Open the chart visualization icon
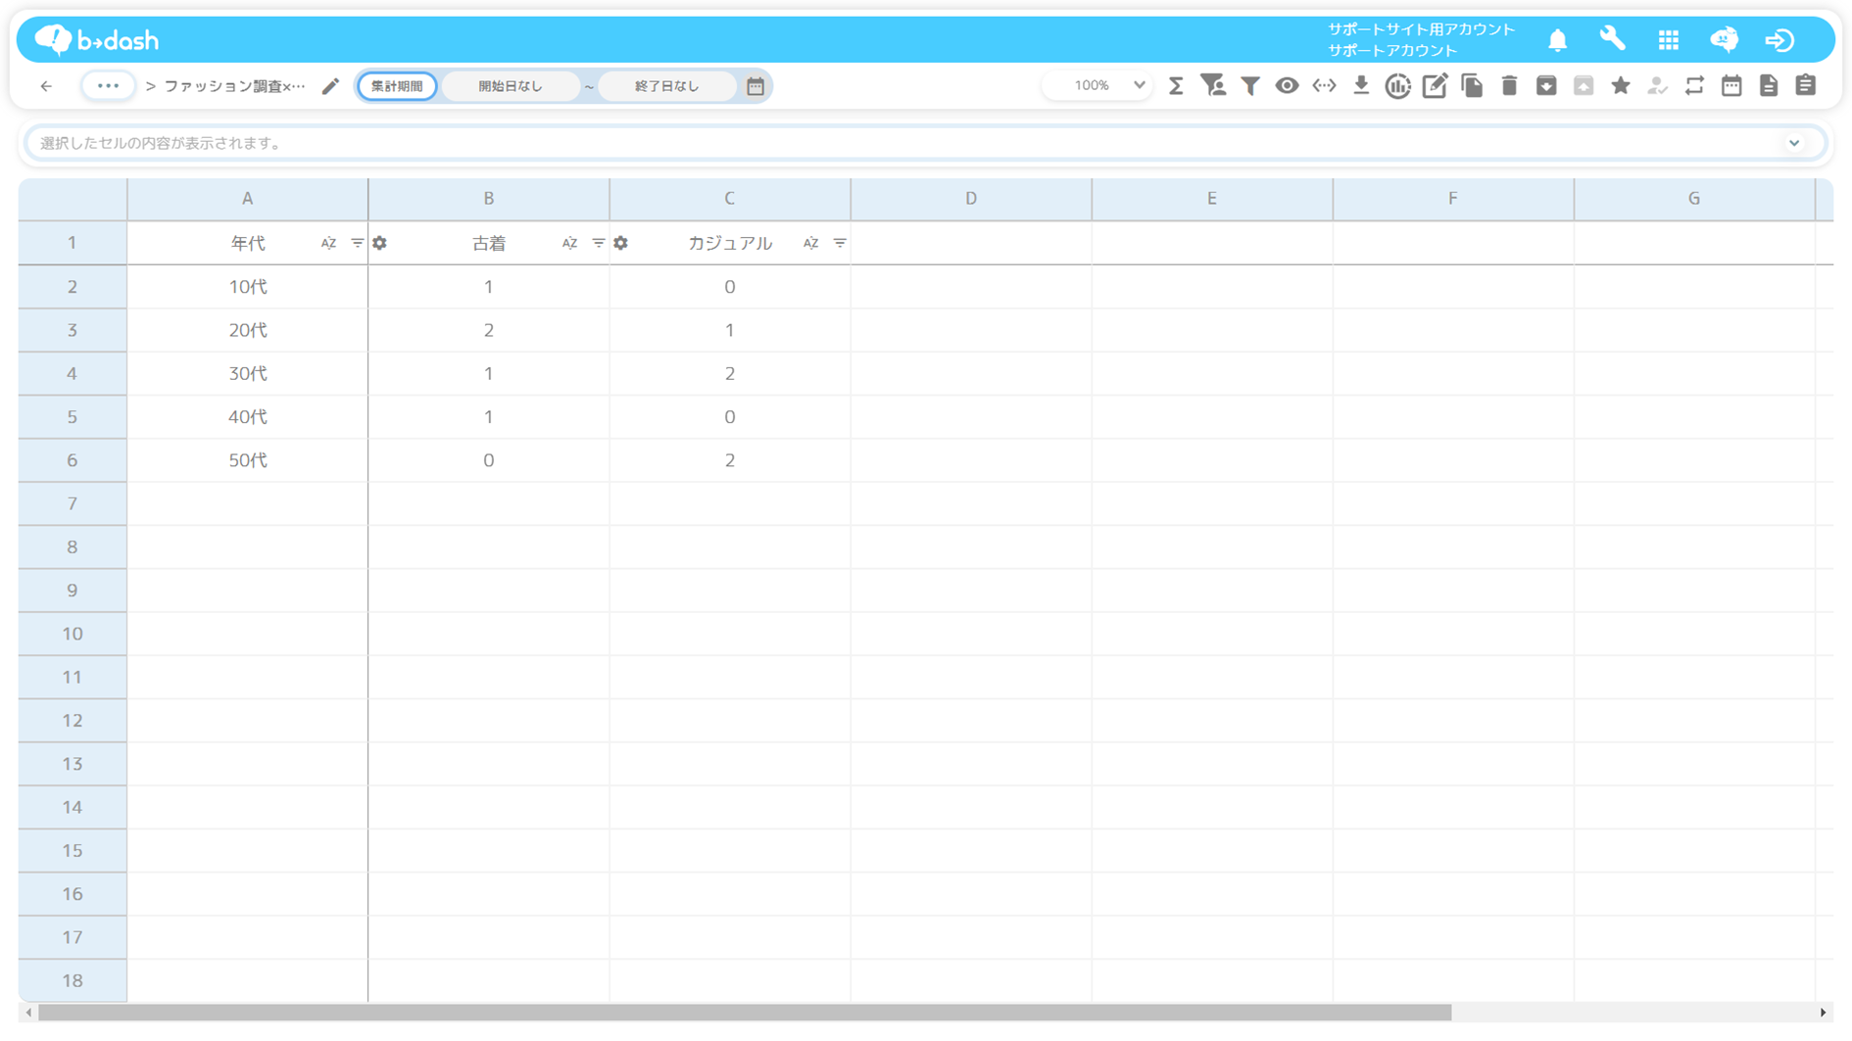Screen dimensions: 1852x1041 1398,86
